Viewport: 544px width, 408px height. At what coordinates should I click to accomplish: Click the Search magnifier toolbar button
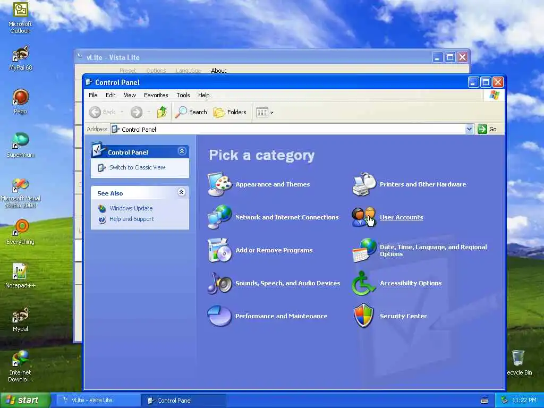[191, 112]
